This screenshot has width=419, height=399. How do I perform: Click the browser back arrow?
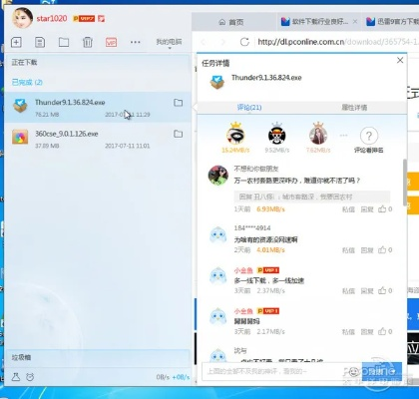click(203, 42)
